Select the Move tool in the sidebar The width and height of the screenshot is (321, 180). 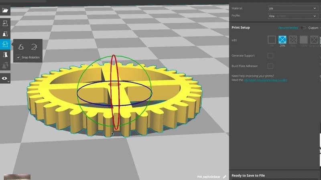5,24
